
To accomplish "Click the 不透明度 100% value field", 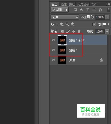I will pos(100,17).
